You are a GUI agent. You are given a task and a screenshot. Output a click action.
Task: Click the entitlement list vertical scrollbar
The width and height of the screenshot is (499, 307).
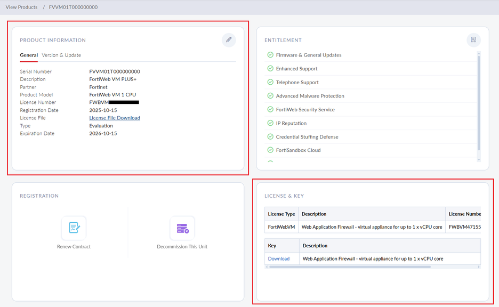[479, 102]
